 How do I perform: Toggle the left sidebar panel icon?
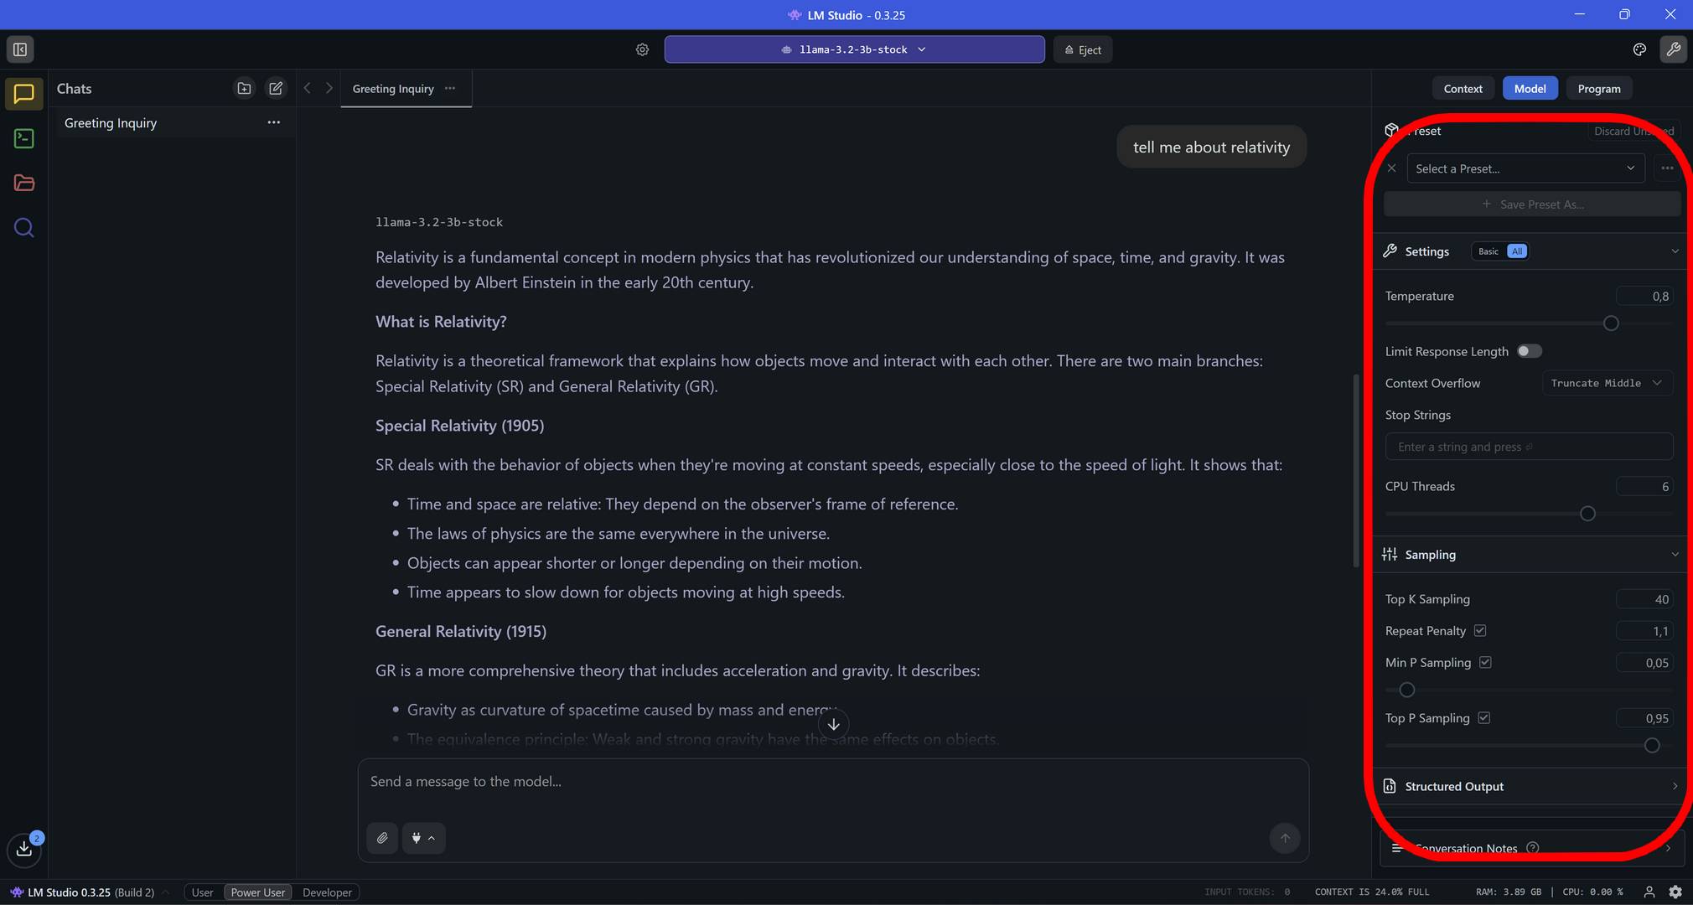20,49
